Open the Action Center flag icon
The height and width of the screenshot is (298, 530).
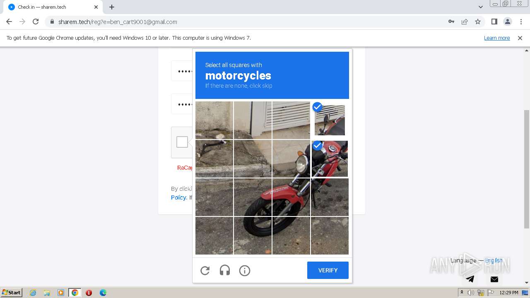[x=491, y=293]
